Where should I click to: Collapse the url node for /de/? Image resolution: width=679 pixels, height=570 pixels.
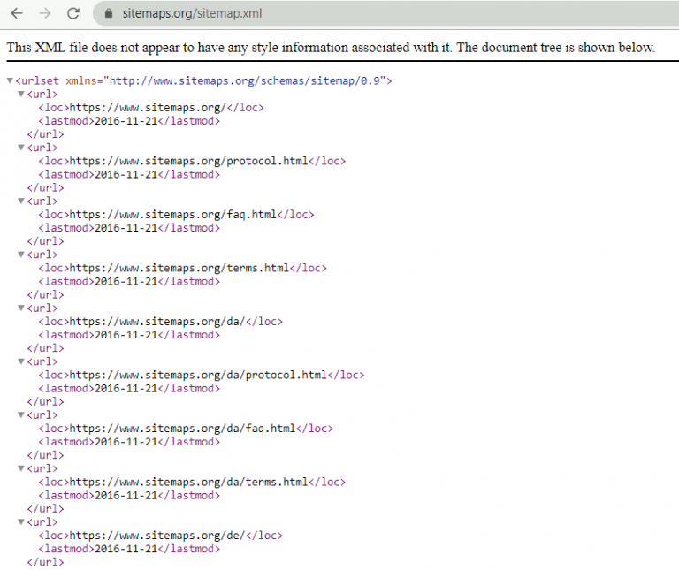click(21, 521)
